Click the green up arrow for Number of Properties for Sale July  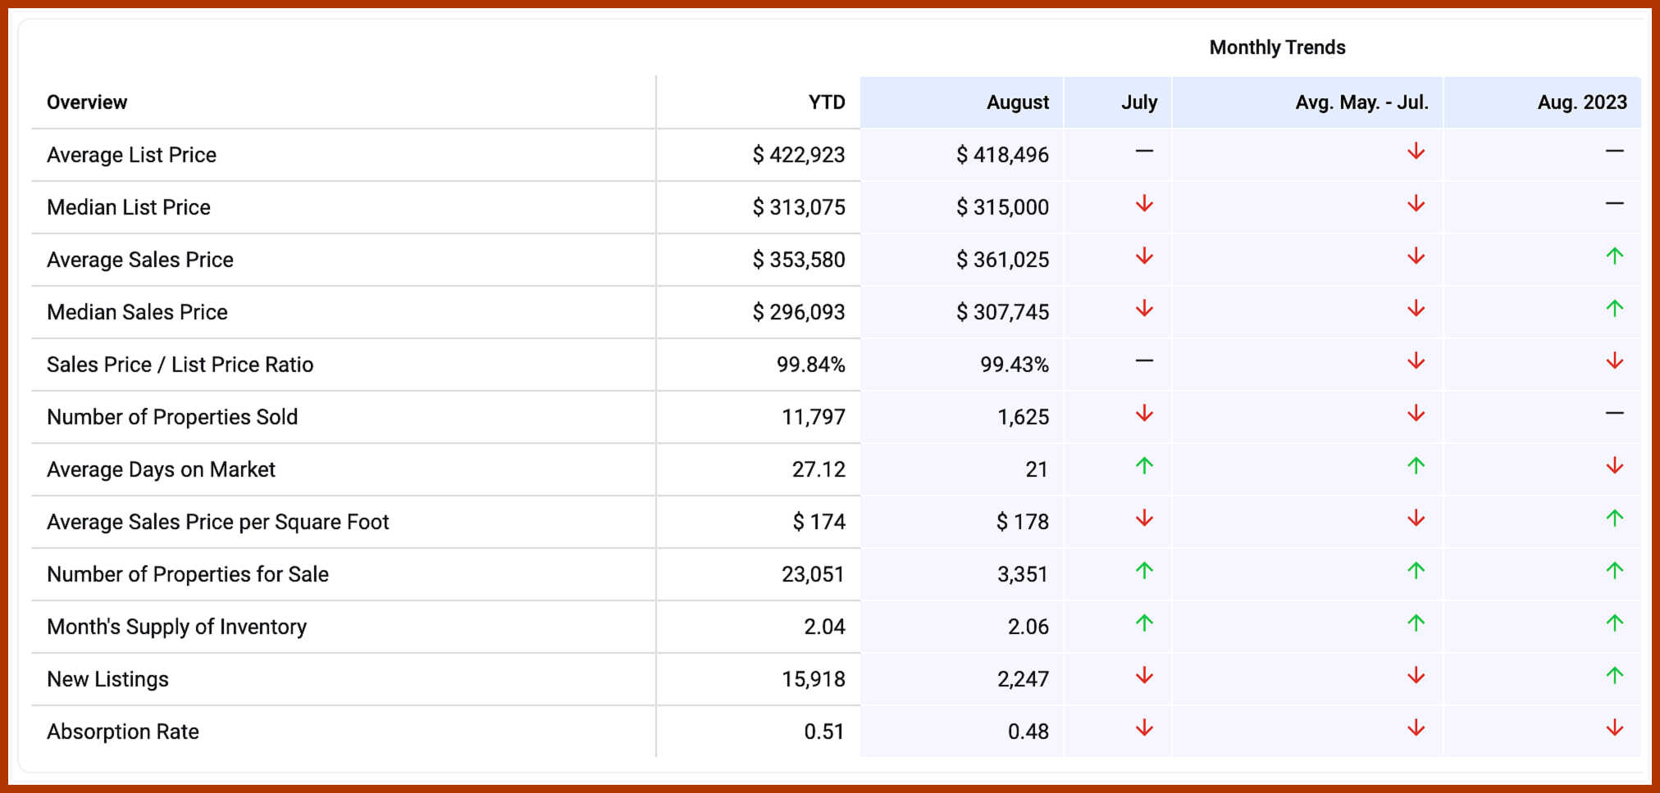tap(1144, 571)
